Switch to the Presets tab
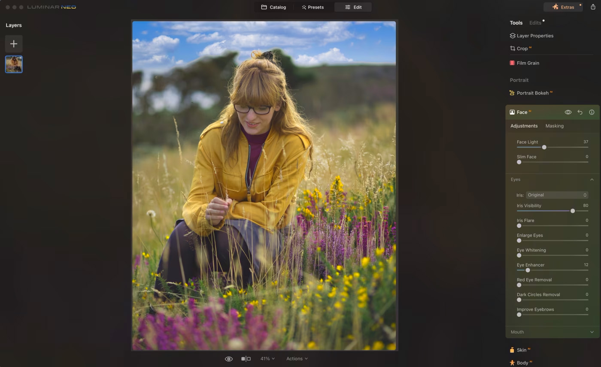 [313, 7]
